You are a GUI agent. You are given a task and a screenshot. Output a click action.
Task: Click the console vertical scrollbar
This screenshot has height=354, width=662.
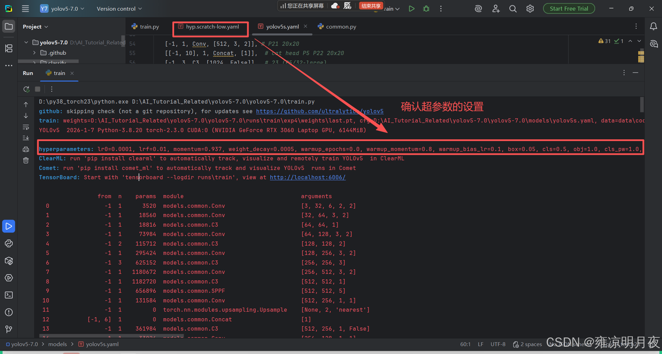pos(642,104)
